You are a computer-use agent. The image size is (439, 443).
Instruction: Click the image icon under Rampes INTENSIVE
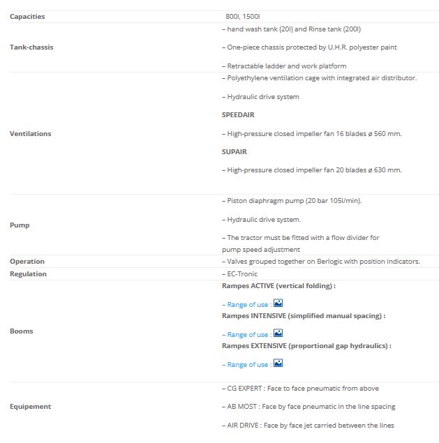pyautogui.click(x=278, y=333)
